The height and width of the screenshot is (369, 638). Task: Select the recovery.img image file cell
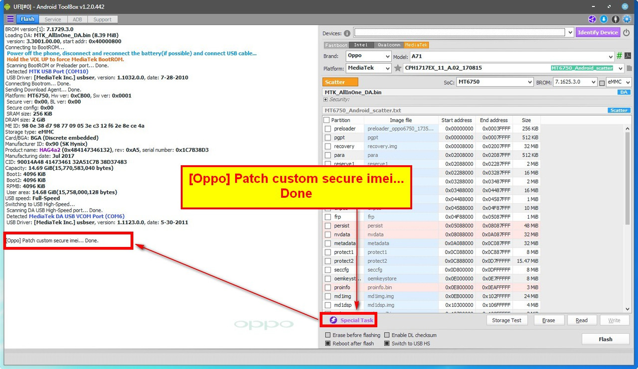coord(401,146)
